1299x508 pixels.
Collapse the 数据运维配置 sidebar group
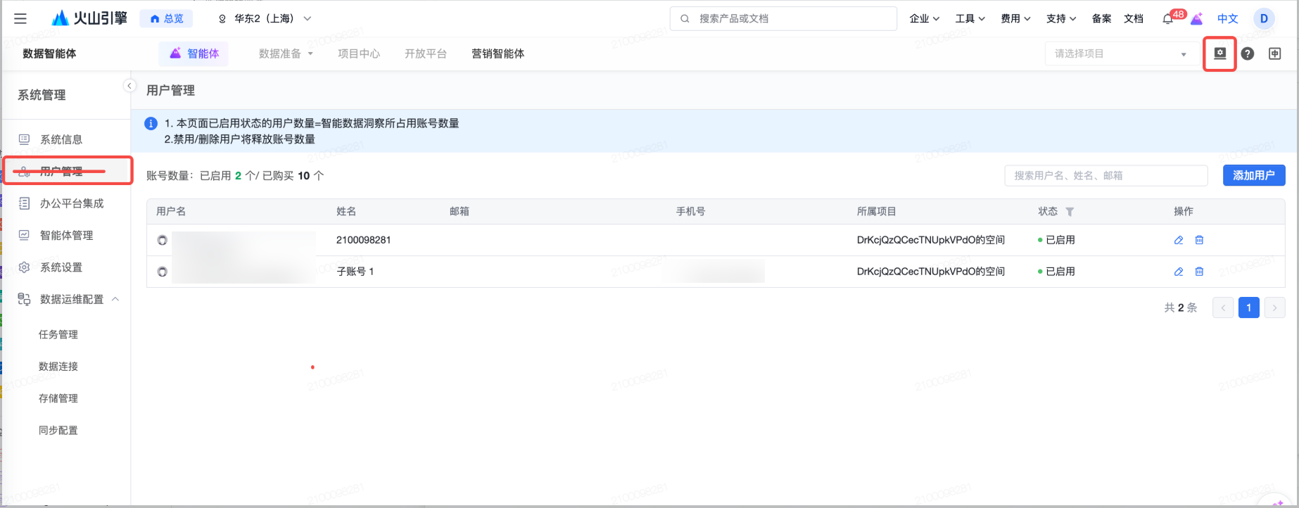(x=115, y=299)
